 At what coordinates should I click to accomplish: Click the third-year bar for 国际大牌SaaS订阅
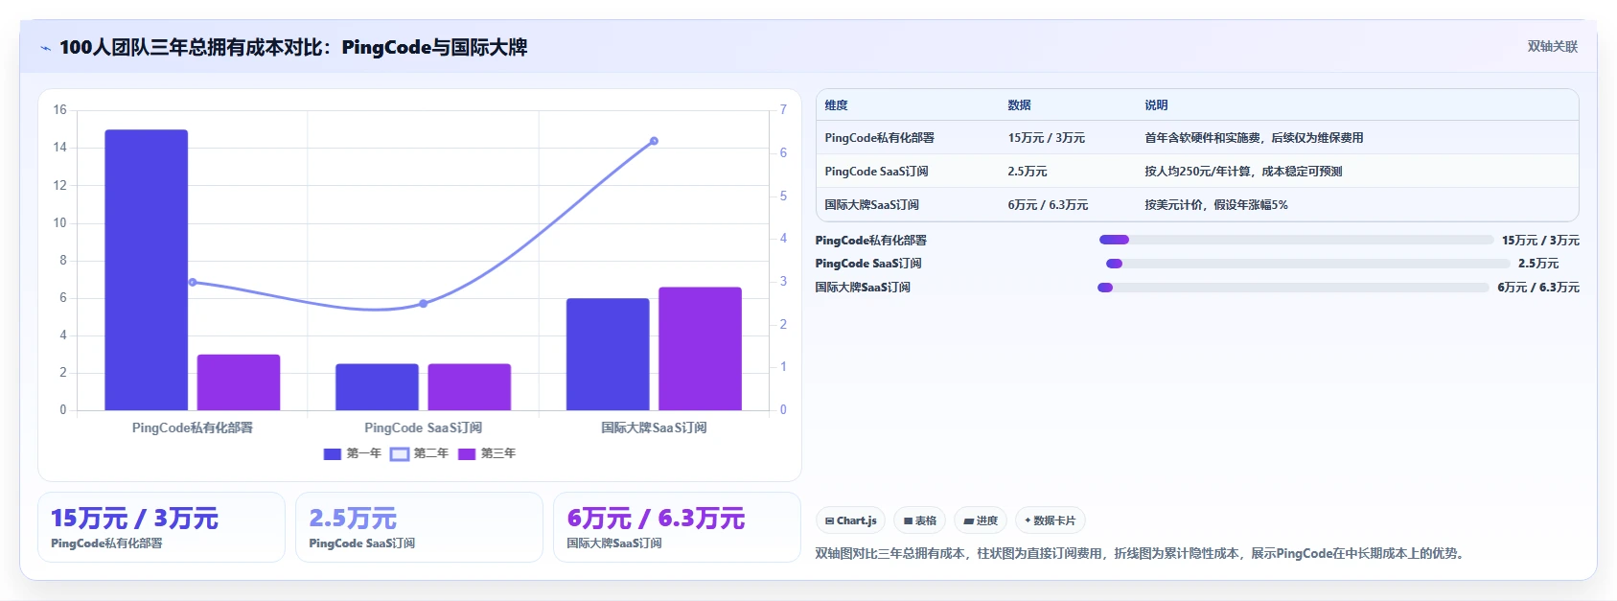(701, 349)
